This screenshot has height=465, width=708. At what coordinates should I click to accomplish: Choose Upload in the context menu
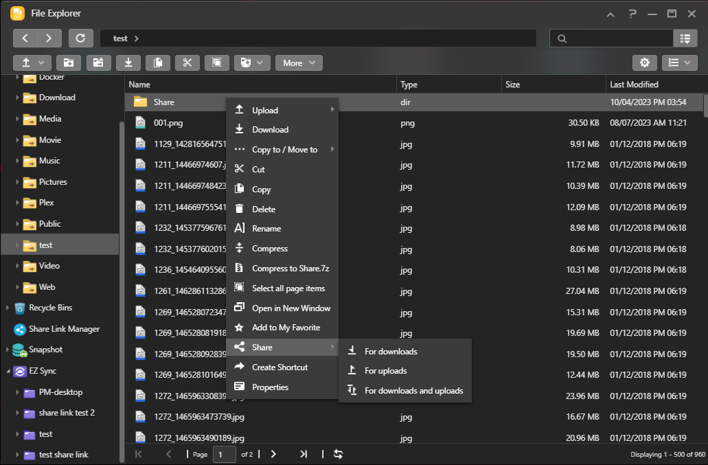coord(282,110)
